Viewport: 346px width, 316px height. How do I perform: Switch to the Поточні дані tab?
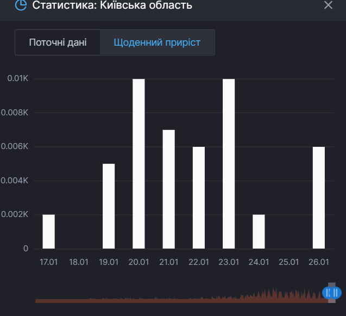tap(58, 42)
